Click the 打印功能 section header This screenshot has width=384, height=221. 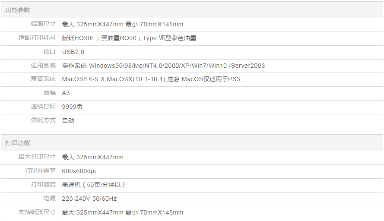[x=18, y=143]
